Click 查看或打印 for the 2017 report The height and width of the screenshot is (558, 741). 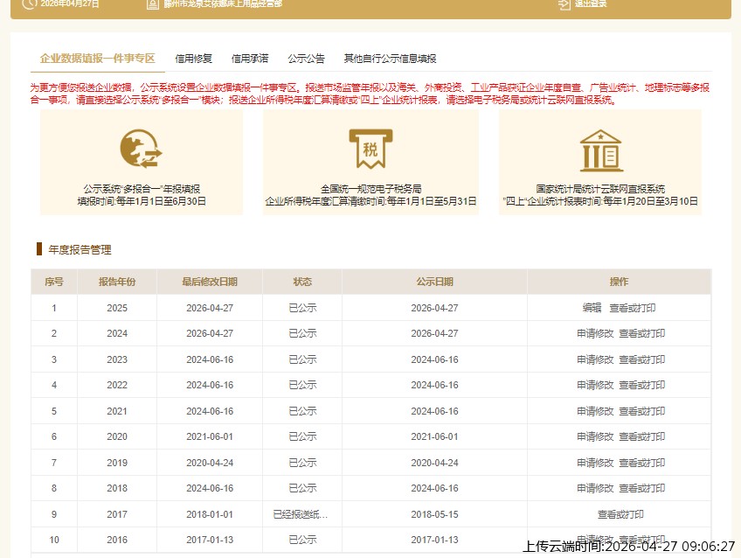point(619,514)
